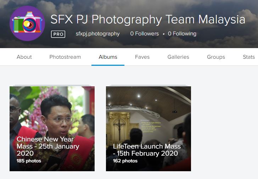Viewport: 258px width, 179px height.
Task: Click the 162 photos count label
Action: (x=125, y=161)
